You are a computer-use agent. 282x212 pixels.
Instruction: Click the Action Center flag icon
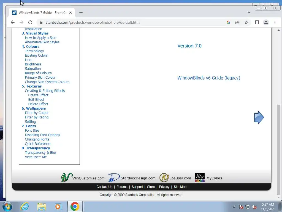[241, 207]
